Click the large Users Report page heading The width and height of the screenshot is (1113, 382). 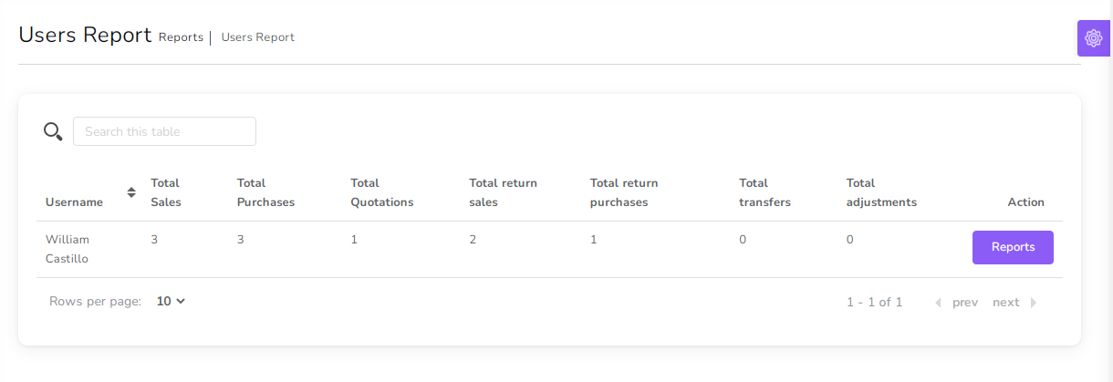point(85,36)
